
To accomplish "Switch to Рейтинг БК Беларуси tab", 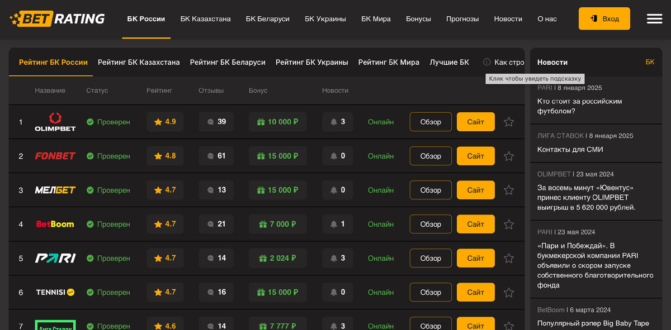I will (x=228, y=63).
